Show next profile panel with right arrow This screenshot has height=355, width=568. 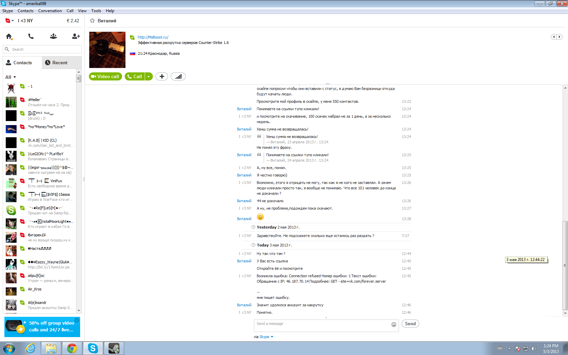point(560,37)
